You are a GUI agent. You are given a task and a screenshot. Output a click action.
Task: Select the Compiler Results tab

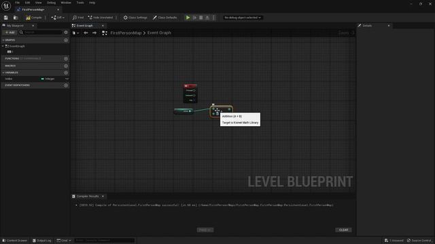pyautogui.click(x=88, y=197)
